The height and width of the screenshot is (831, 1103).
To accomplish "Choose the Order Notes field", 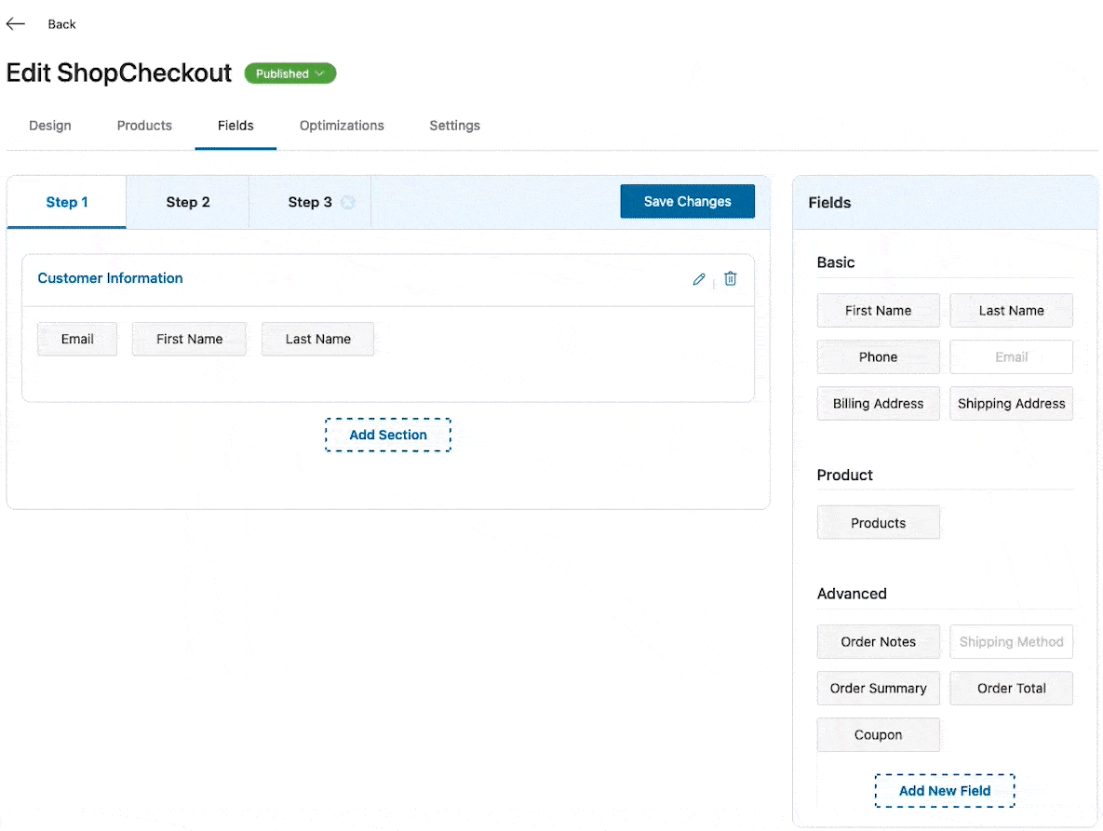I will (x=878, y=641).
